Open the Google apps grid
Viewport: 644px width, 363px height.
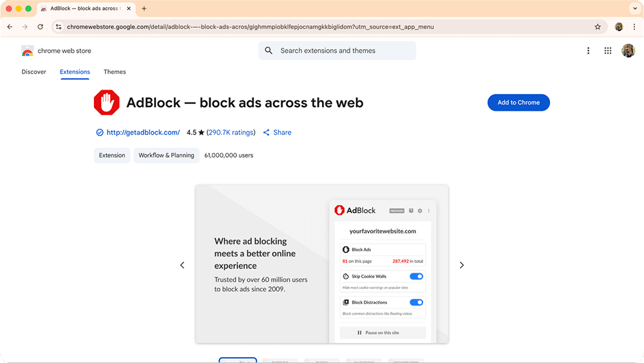[607, 51]
